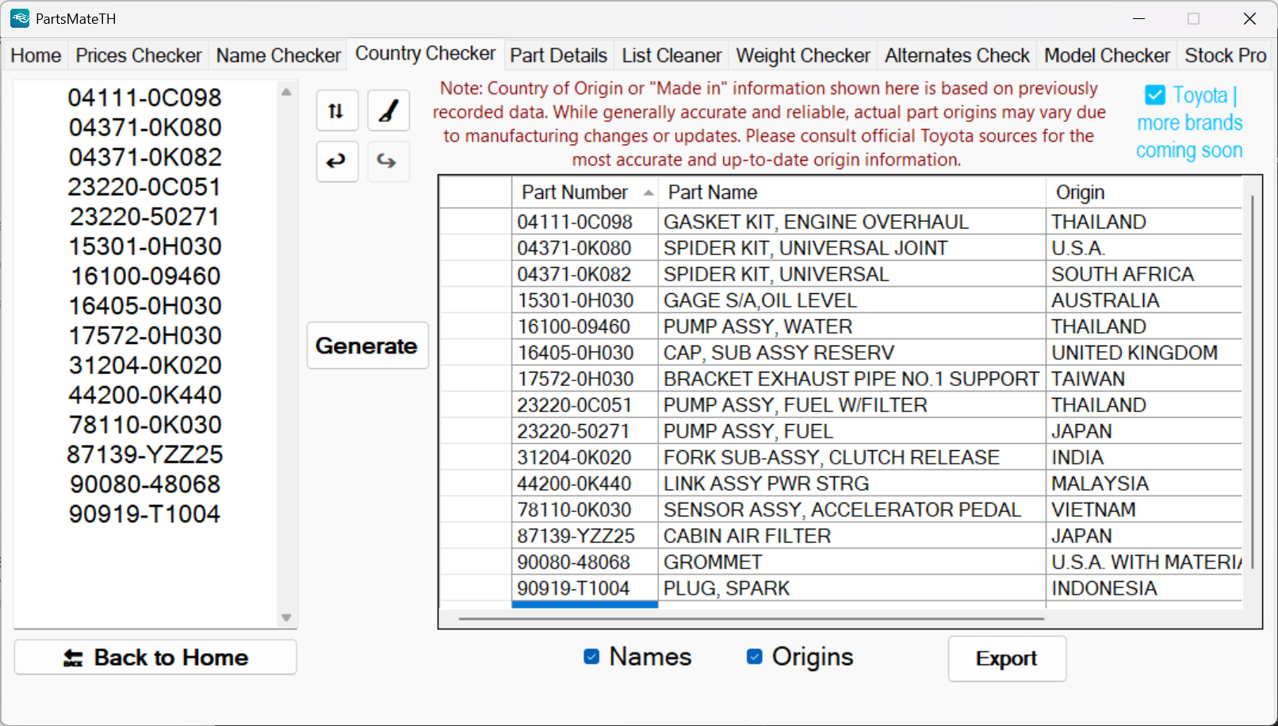1278x726 pixels.
Task: Click Back to Home button
Action: [155, 658]
